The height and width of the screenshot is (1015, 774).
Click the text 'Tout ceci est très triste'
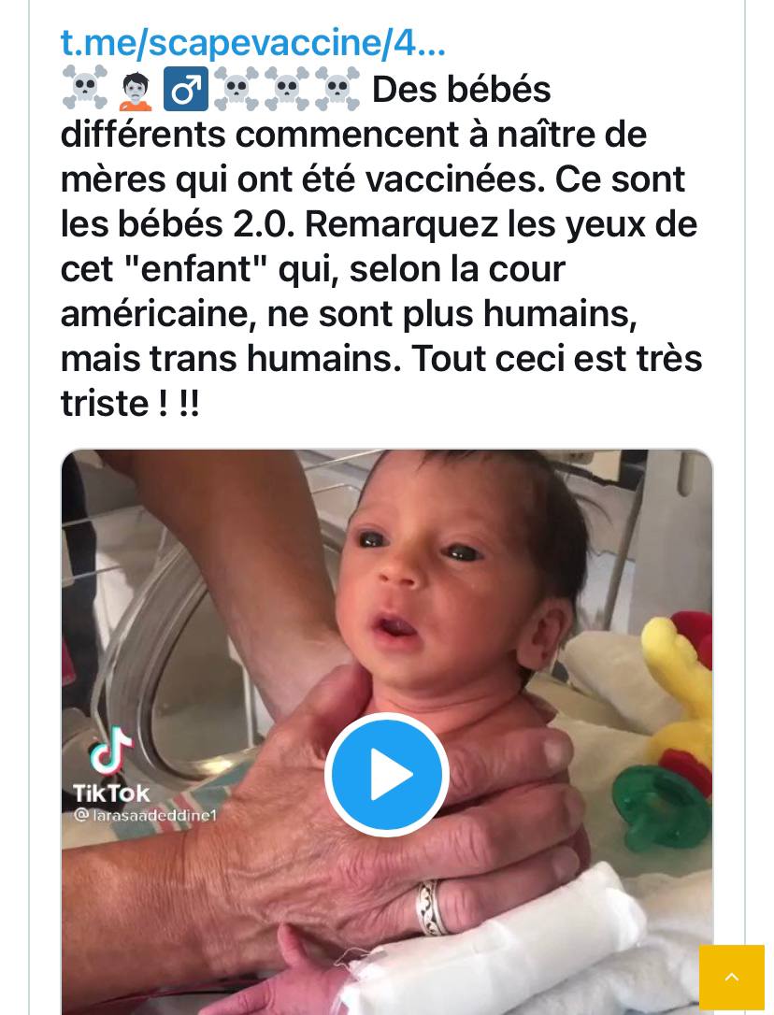(x=381, y=380)
